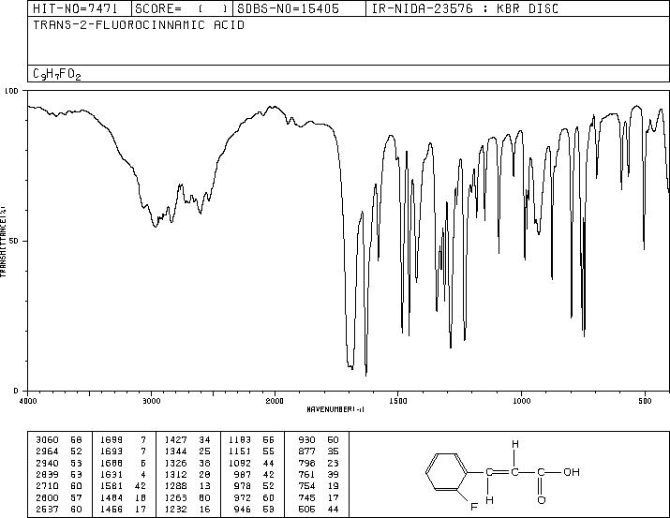The height and width of the screenshot is (518, 670).
Task: Click the 1699 wavenumber in the peak table
Action: click(x=112, y=440)
